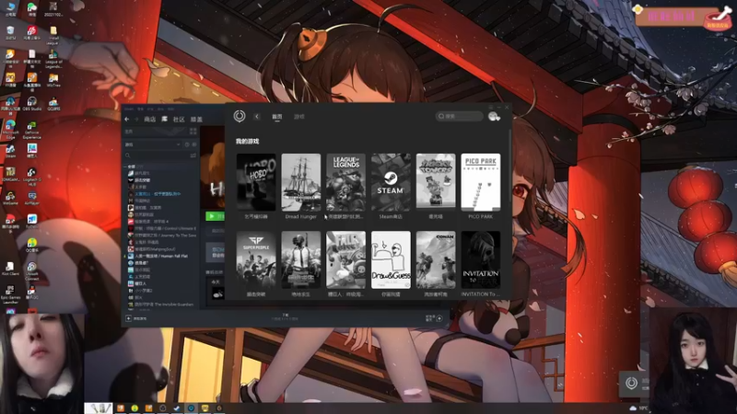Open AirPlayer desktop shortcut
737x414 pixels.
pyautogui.click(x=31, y=198)
